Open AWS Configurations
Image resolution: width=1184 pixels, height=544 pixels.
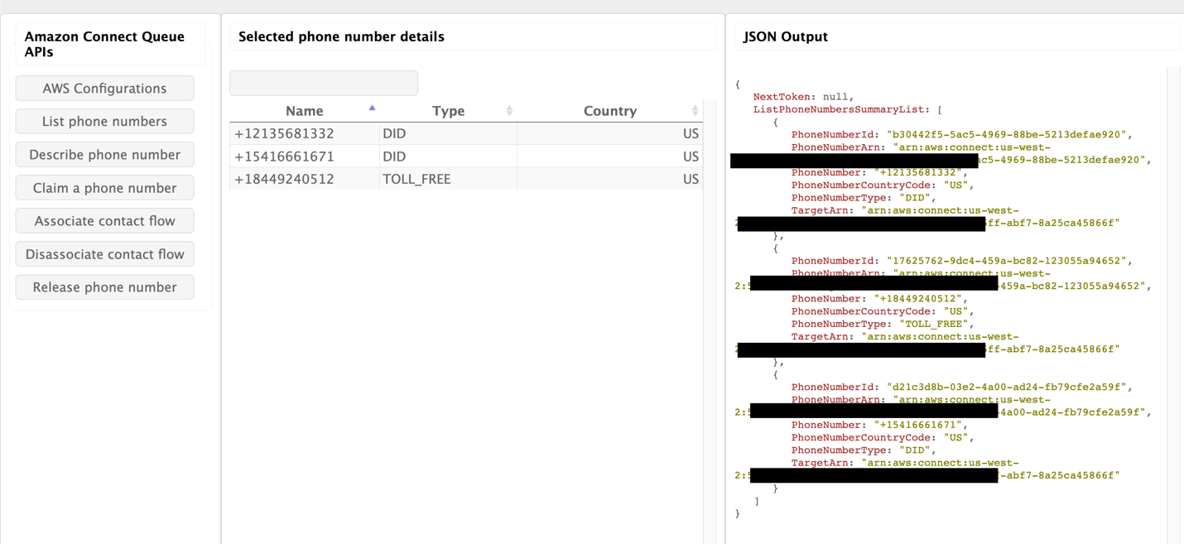click(x=104, y=89)
